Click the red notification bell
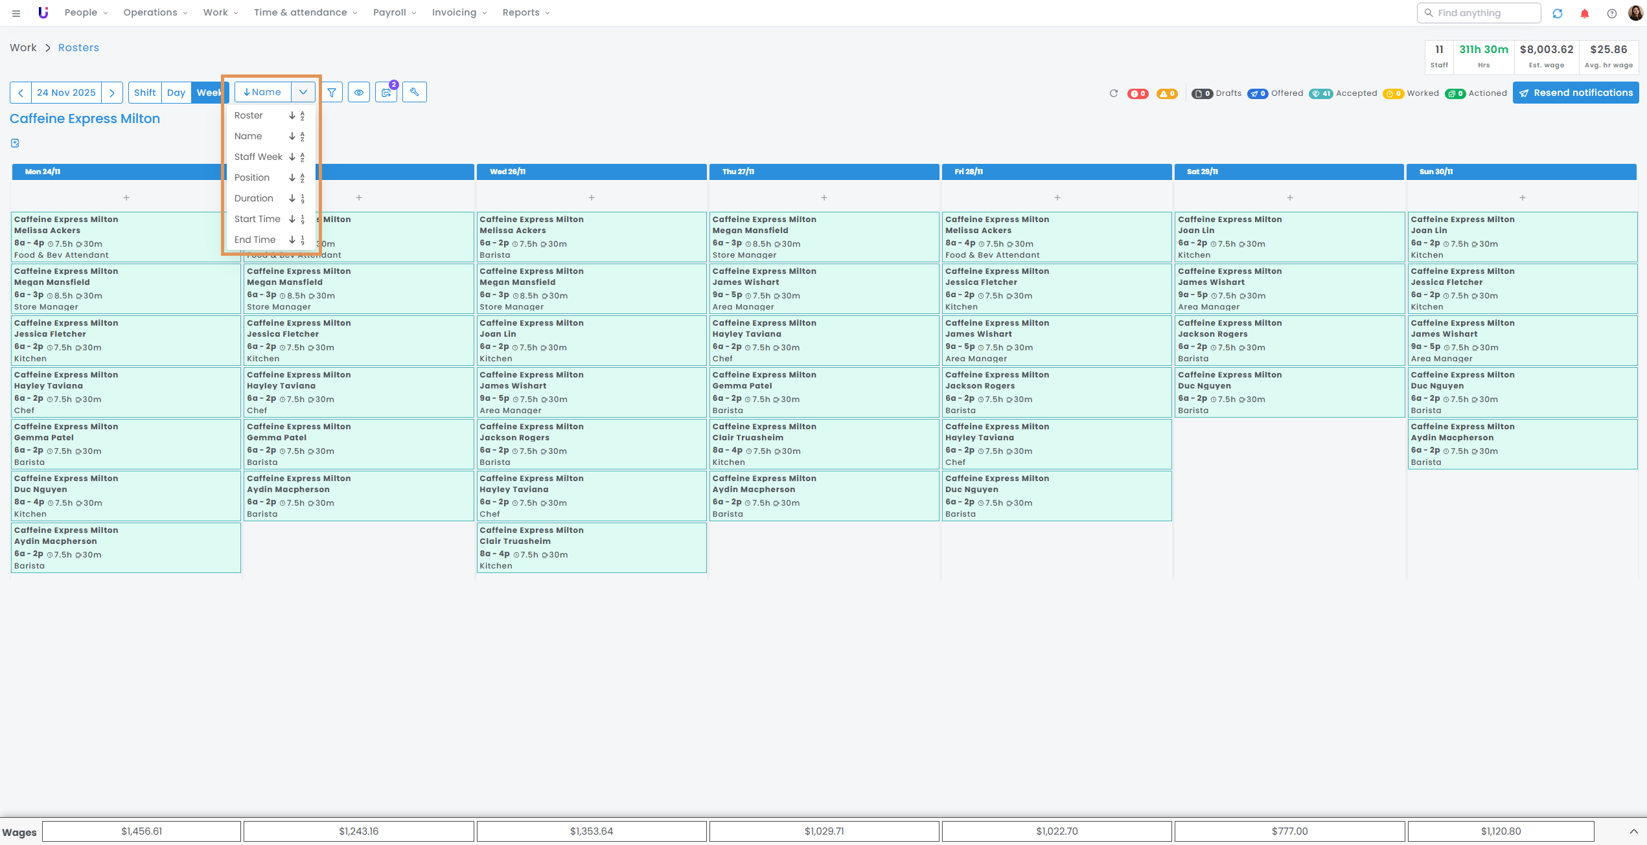 1584,14
